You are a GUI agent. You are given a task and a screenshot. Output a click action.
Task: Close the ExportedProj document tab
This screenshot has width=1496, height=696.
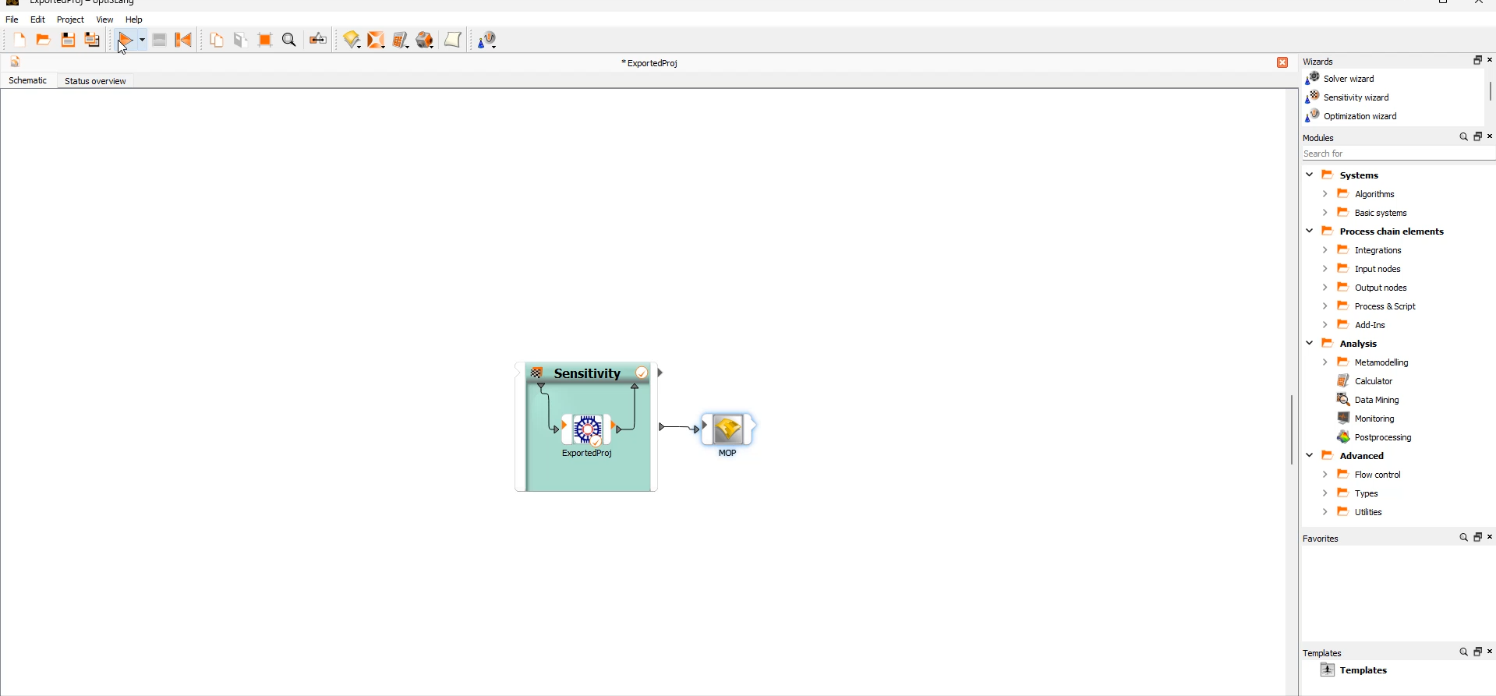click(1282, 63)
